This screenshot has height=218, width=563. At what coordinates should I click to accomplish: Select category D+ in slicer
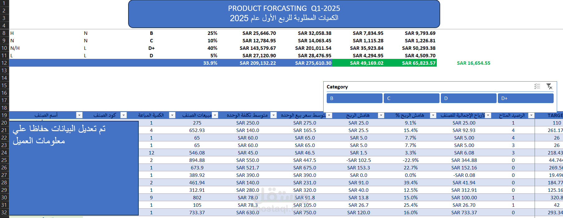pos(526,98)
